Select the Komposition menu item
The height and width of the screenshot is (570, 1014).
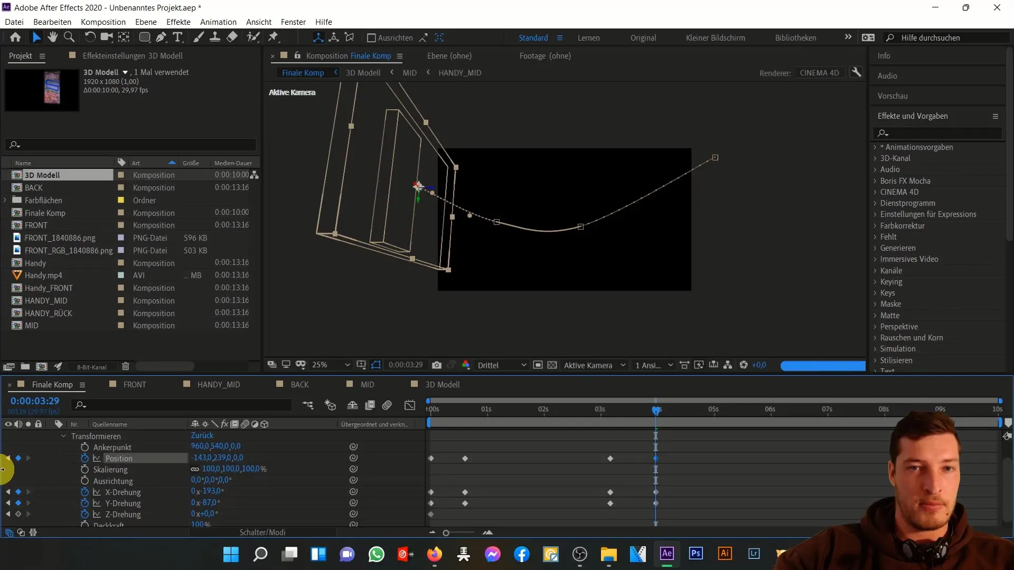pos(102,22)
